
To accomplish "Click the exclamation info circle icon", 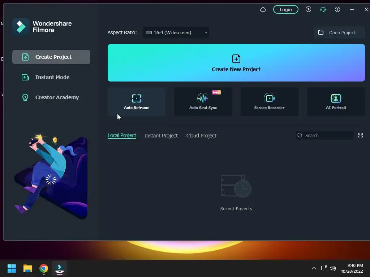I will (337, 9).
